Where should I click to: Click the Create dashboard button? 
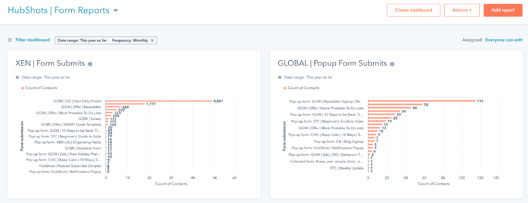click(x=413, y=10)
